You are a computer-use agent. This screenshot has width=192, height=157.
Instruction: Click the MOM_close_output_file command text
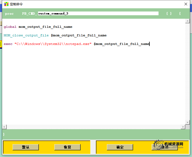coord(26,35)
